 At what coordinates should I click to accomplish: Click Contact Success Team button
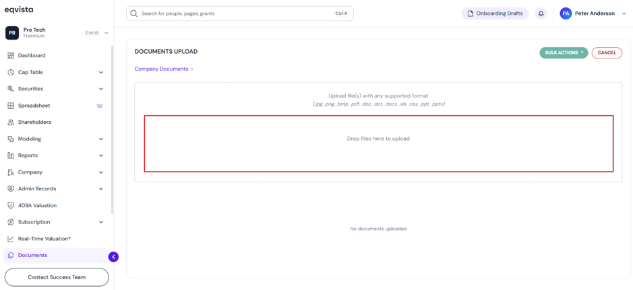(x=57, y=277)
